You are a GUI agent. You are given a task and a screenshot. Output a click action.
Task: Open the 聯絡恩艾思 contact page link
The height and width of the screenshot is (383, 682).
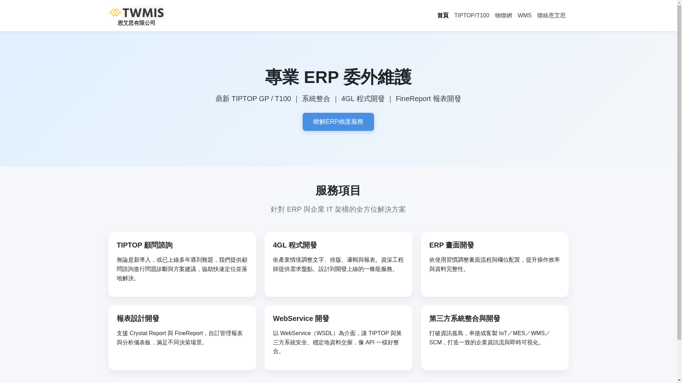pos(551,16)
